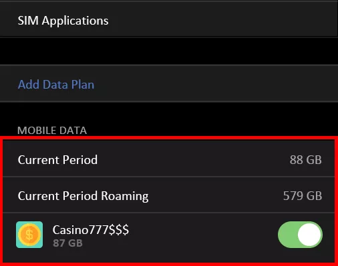Tap the white knob of the green switch
The width and height of the screenshot is (338, 266).
(309, 235)
